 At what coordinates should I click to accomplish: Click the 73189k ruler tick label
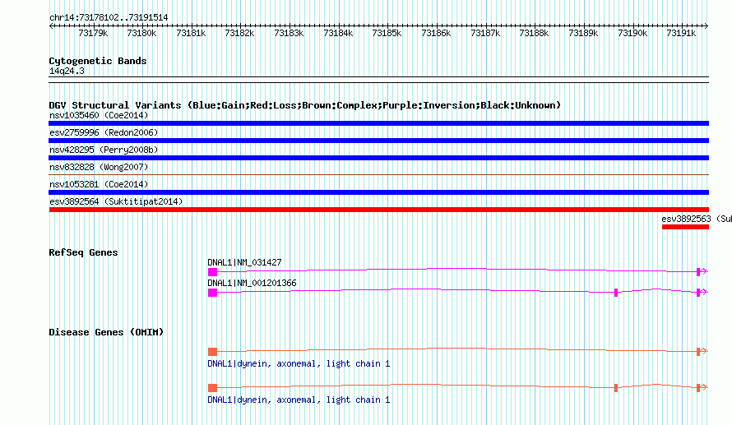pos(583,33)
